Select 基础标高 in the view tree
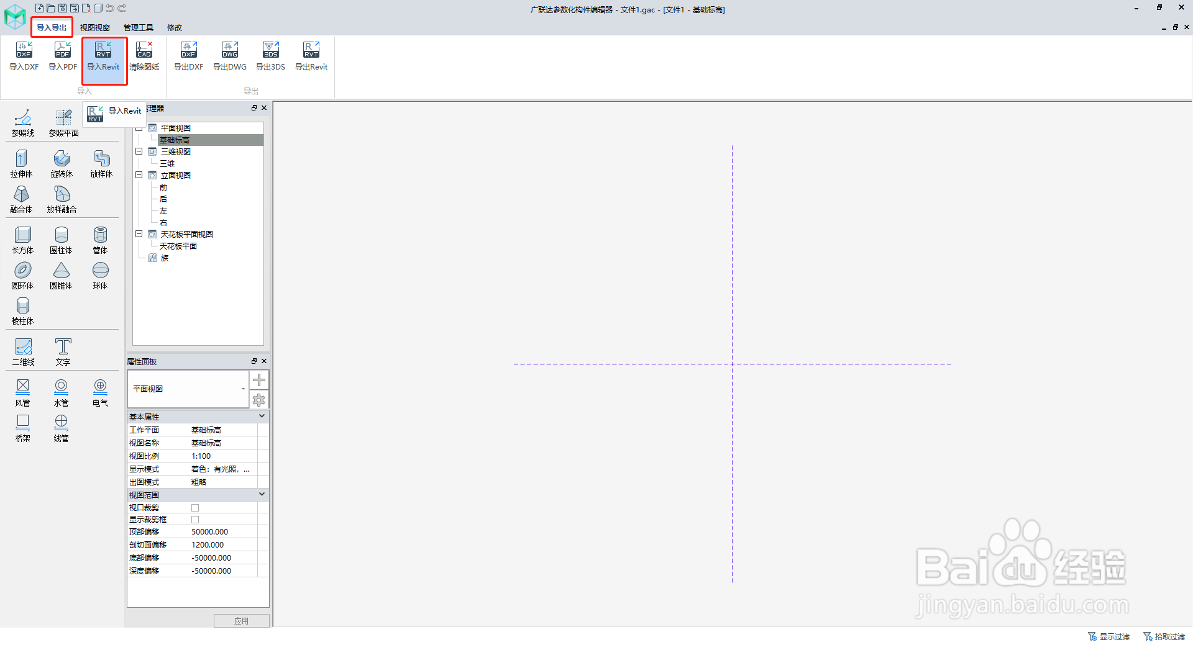Viewport: 1193px width, 645px height. (x=175, y=140)
